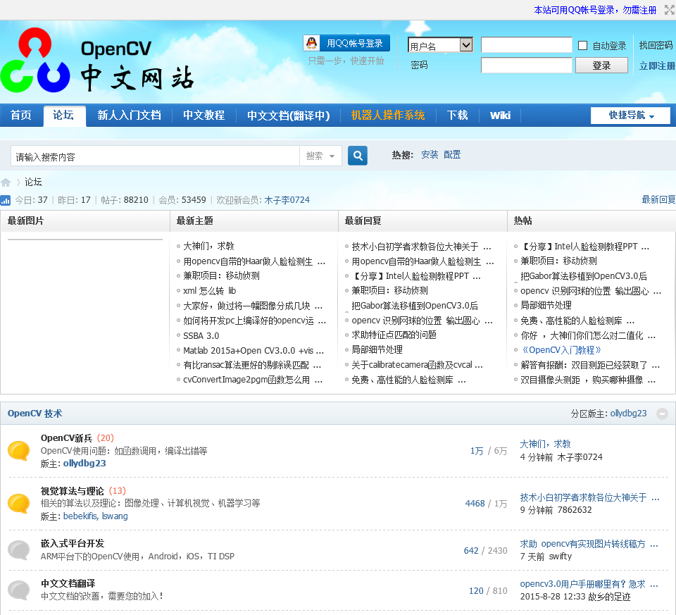
Task: Click the OpenCV新兵 forum bubble icon
Action: 19,451
